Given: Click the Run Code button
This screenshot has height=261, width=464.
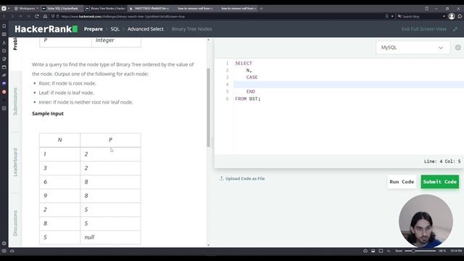Looking at the screenshot, I should (402, 182).
